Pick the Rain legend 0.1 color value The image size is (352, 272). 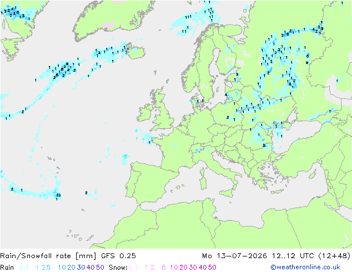(24, 268)
